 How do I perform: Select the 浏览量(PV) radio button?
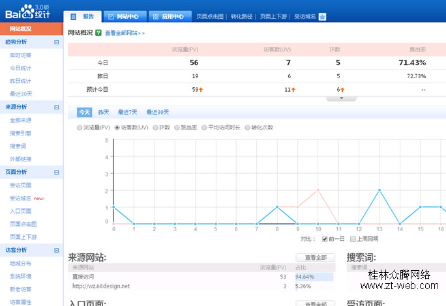pyautogui.click(x=80, y=128)
